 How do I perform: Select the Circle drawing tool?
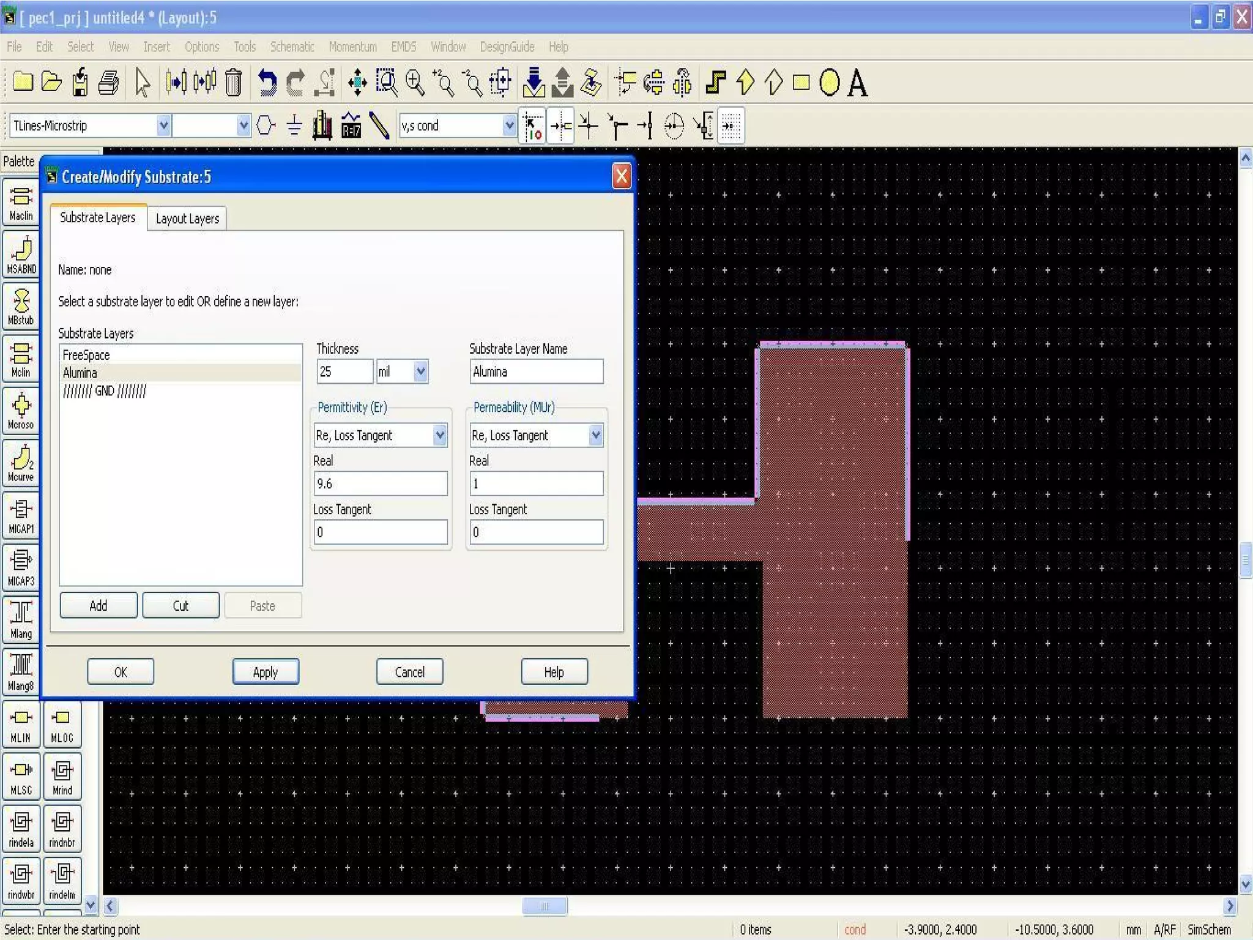(x=829, y=83)
